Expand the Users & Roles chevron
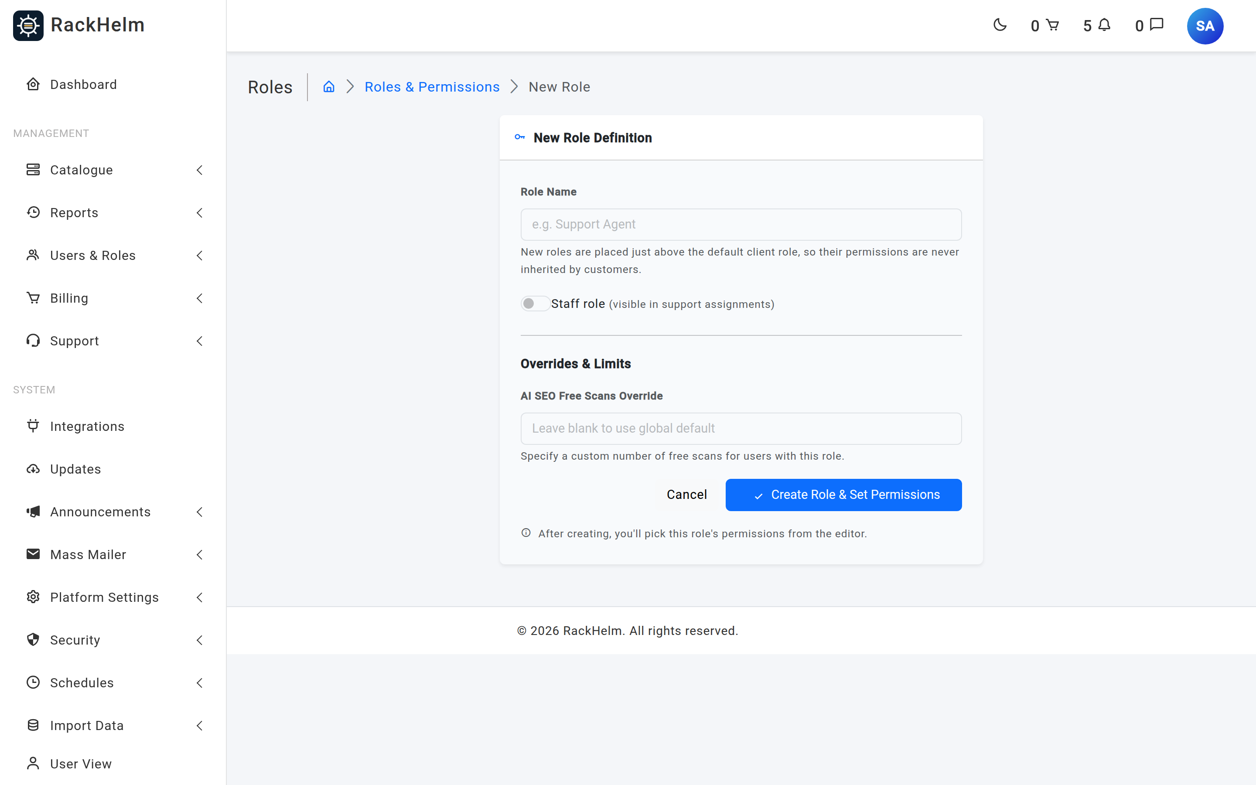 pos(199,255)
